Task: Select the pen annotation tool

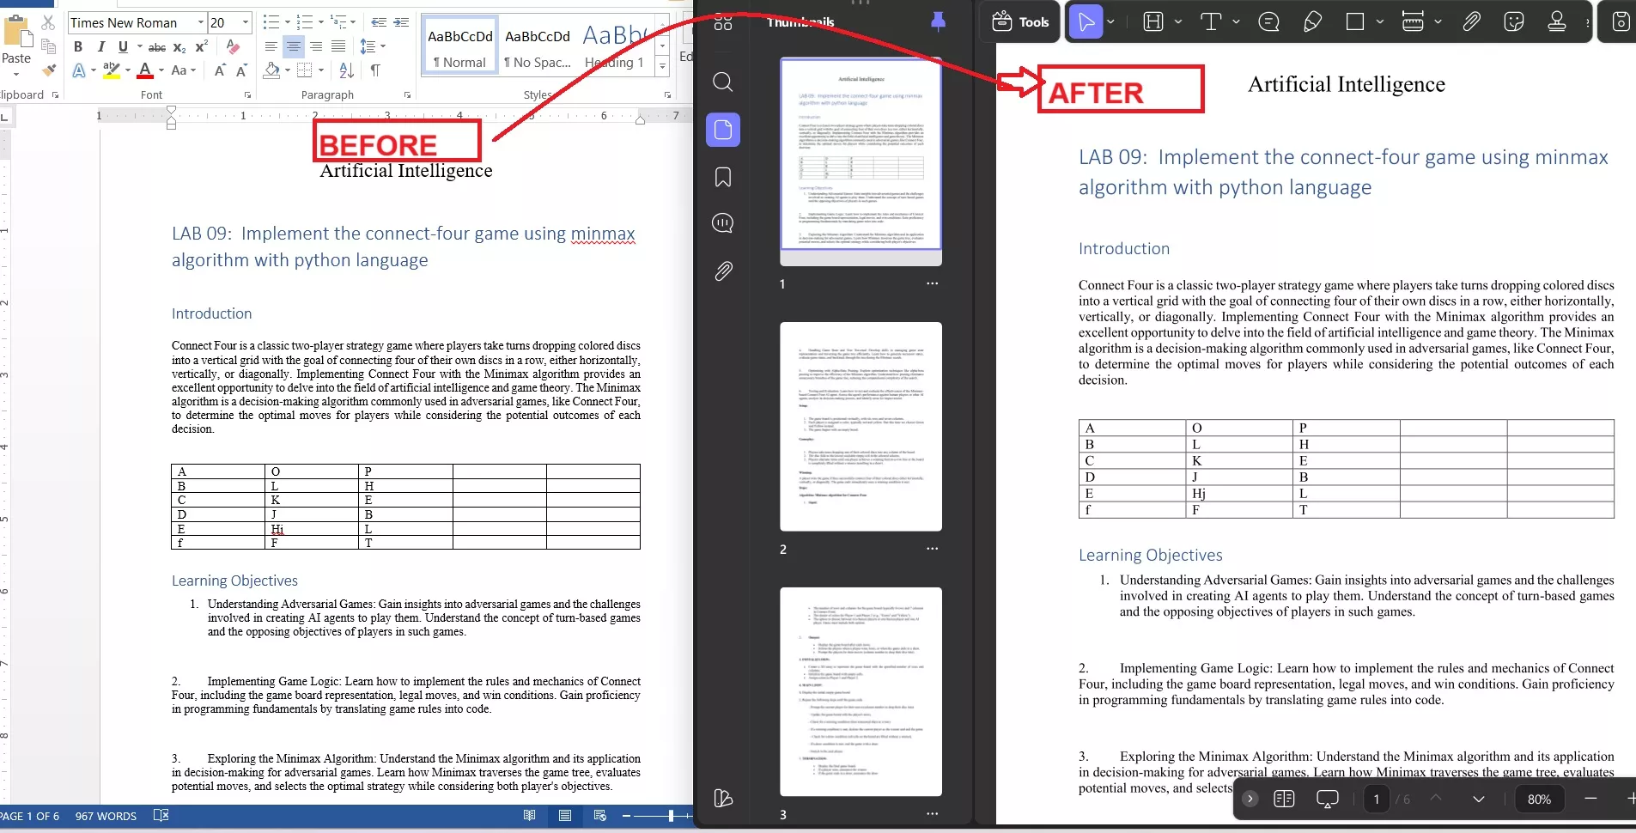Action: point(1312,21)
